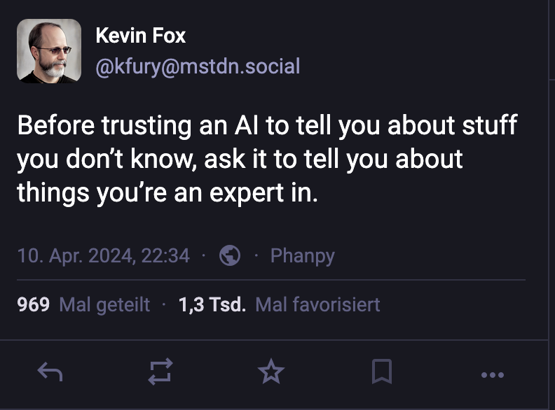Open the @kfury@mstdn.social handle link

pos(197,66)
